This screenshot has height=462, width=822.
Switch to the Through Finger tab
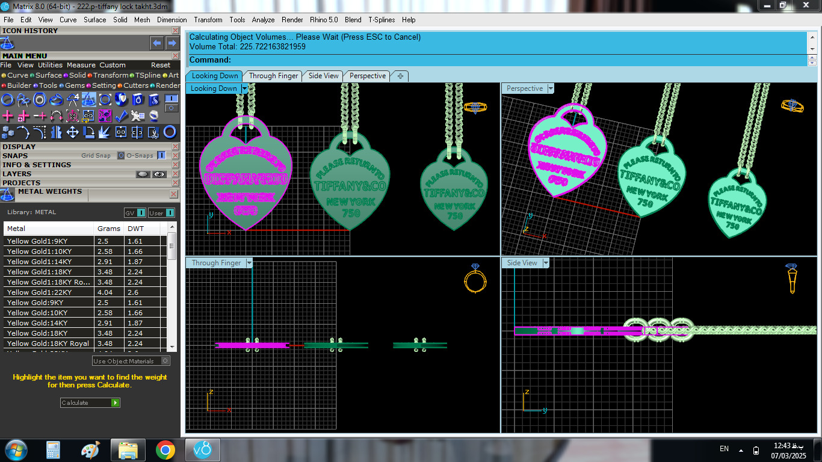(x=273, y=76)
